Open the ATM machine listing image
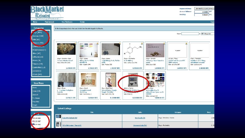 (x=133, y=80)
